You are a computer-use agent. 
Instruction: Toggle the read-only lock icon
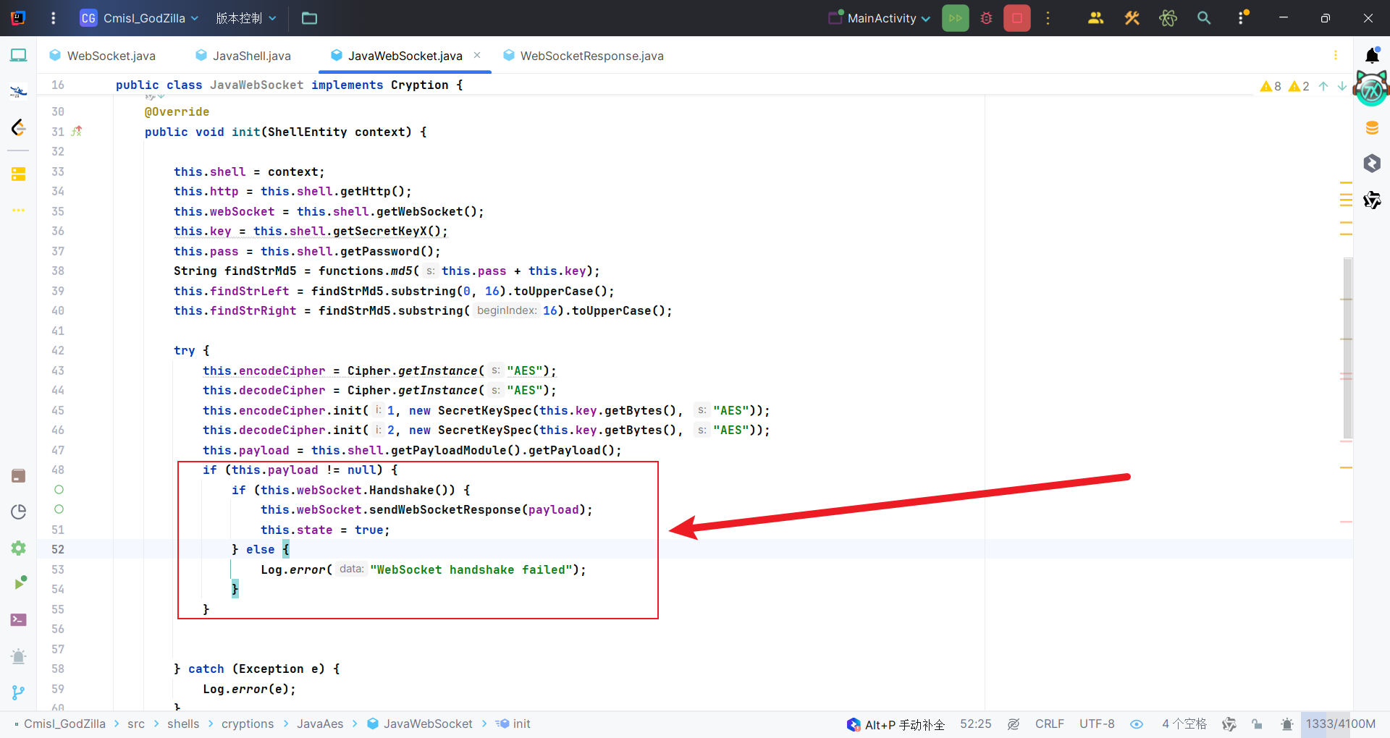(1258, 724)
